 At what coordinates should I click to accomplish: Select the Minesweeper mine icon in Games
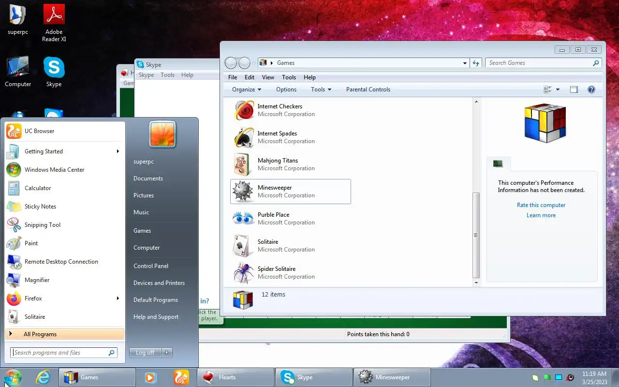(243, 192)
